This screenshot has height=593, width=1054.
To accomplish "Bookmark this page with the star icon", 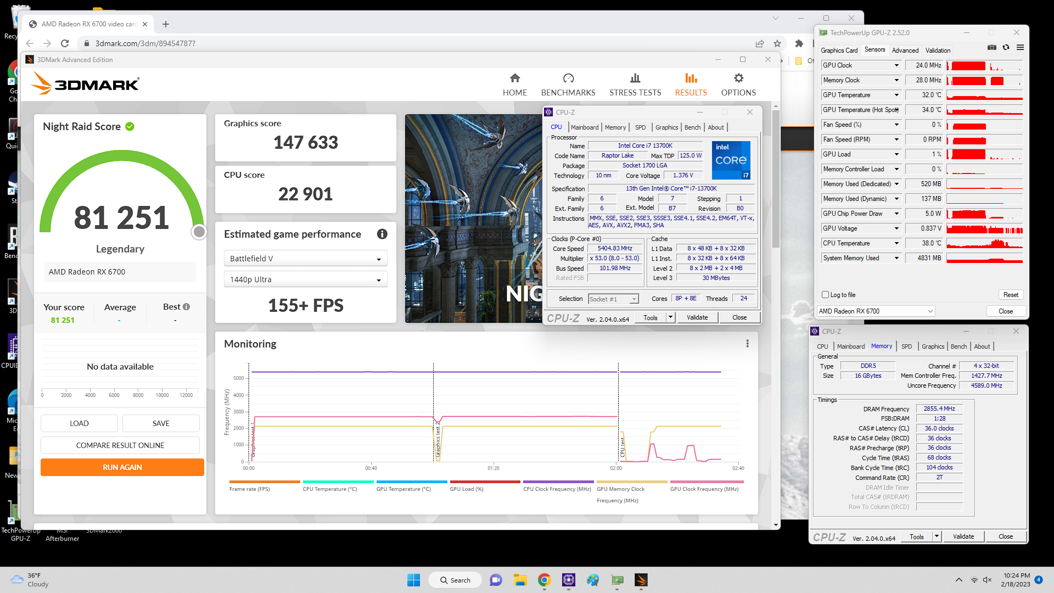I will (x=777, y=43).
